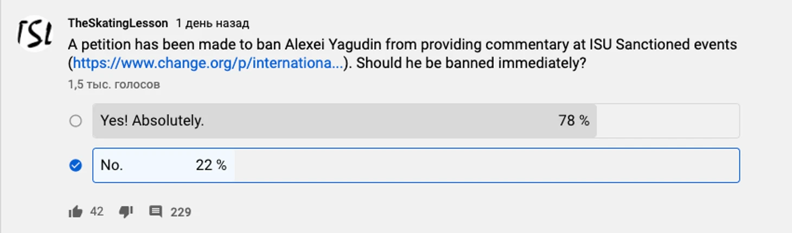
Task: Click the "1,5 тыс. голосов" vote count
Action: [x=114, y=84]
